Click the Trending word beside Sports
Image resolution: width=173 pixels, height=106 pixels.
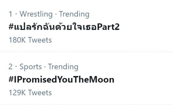(x=63, y=67)
